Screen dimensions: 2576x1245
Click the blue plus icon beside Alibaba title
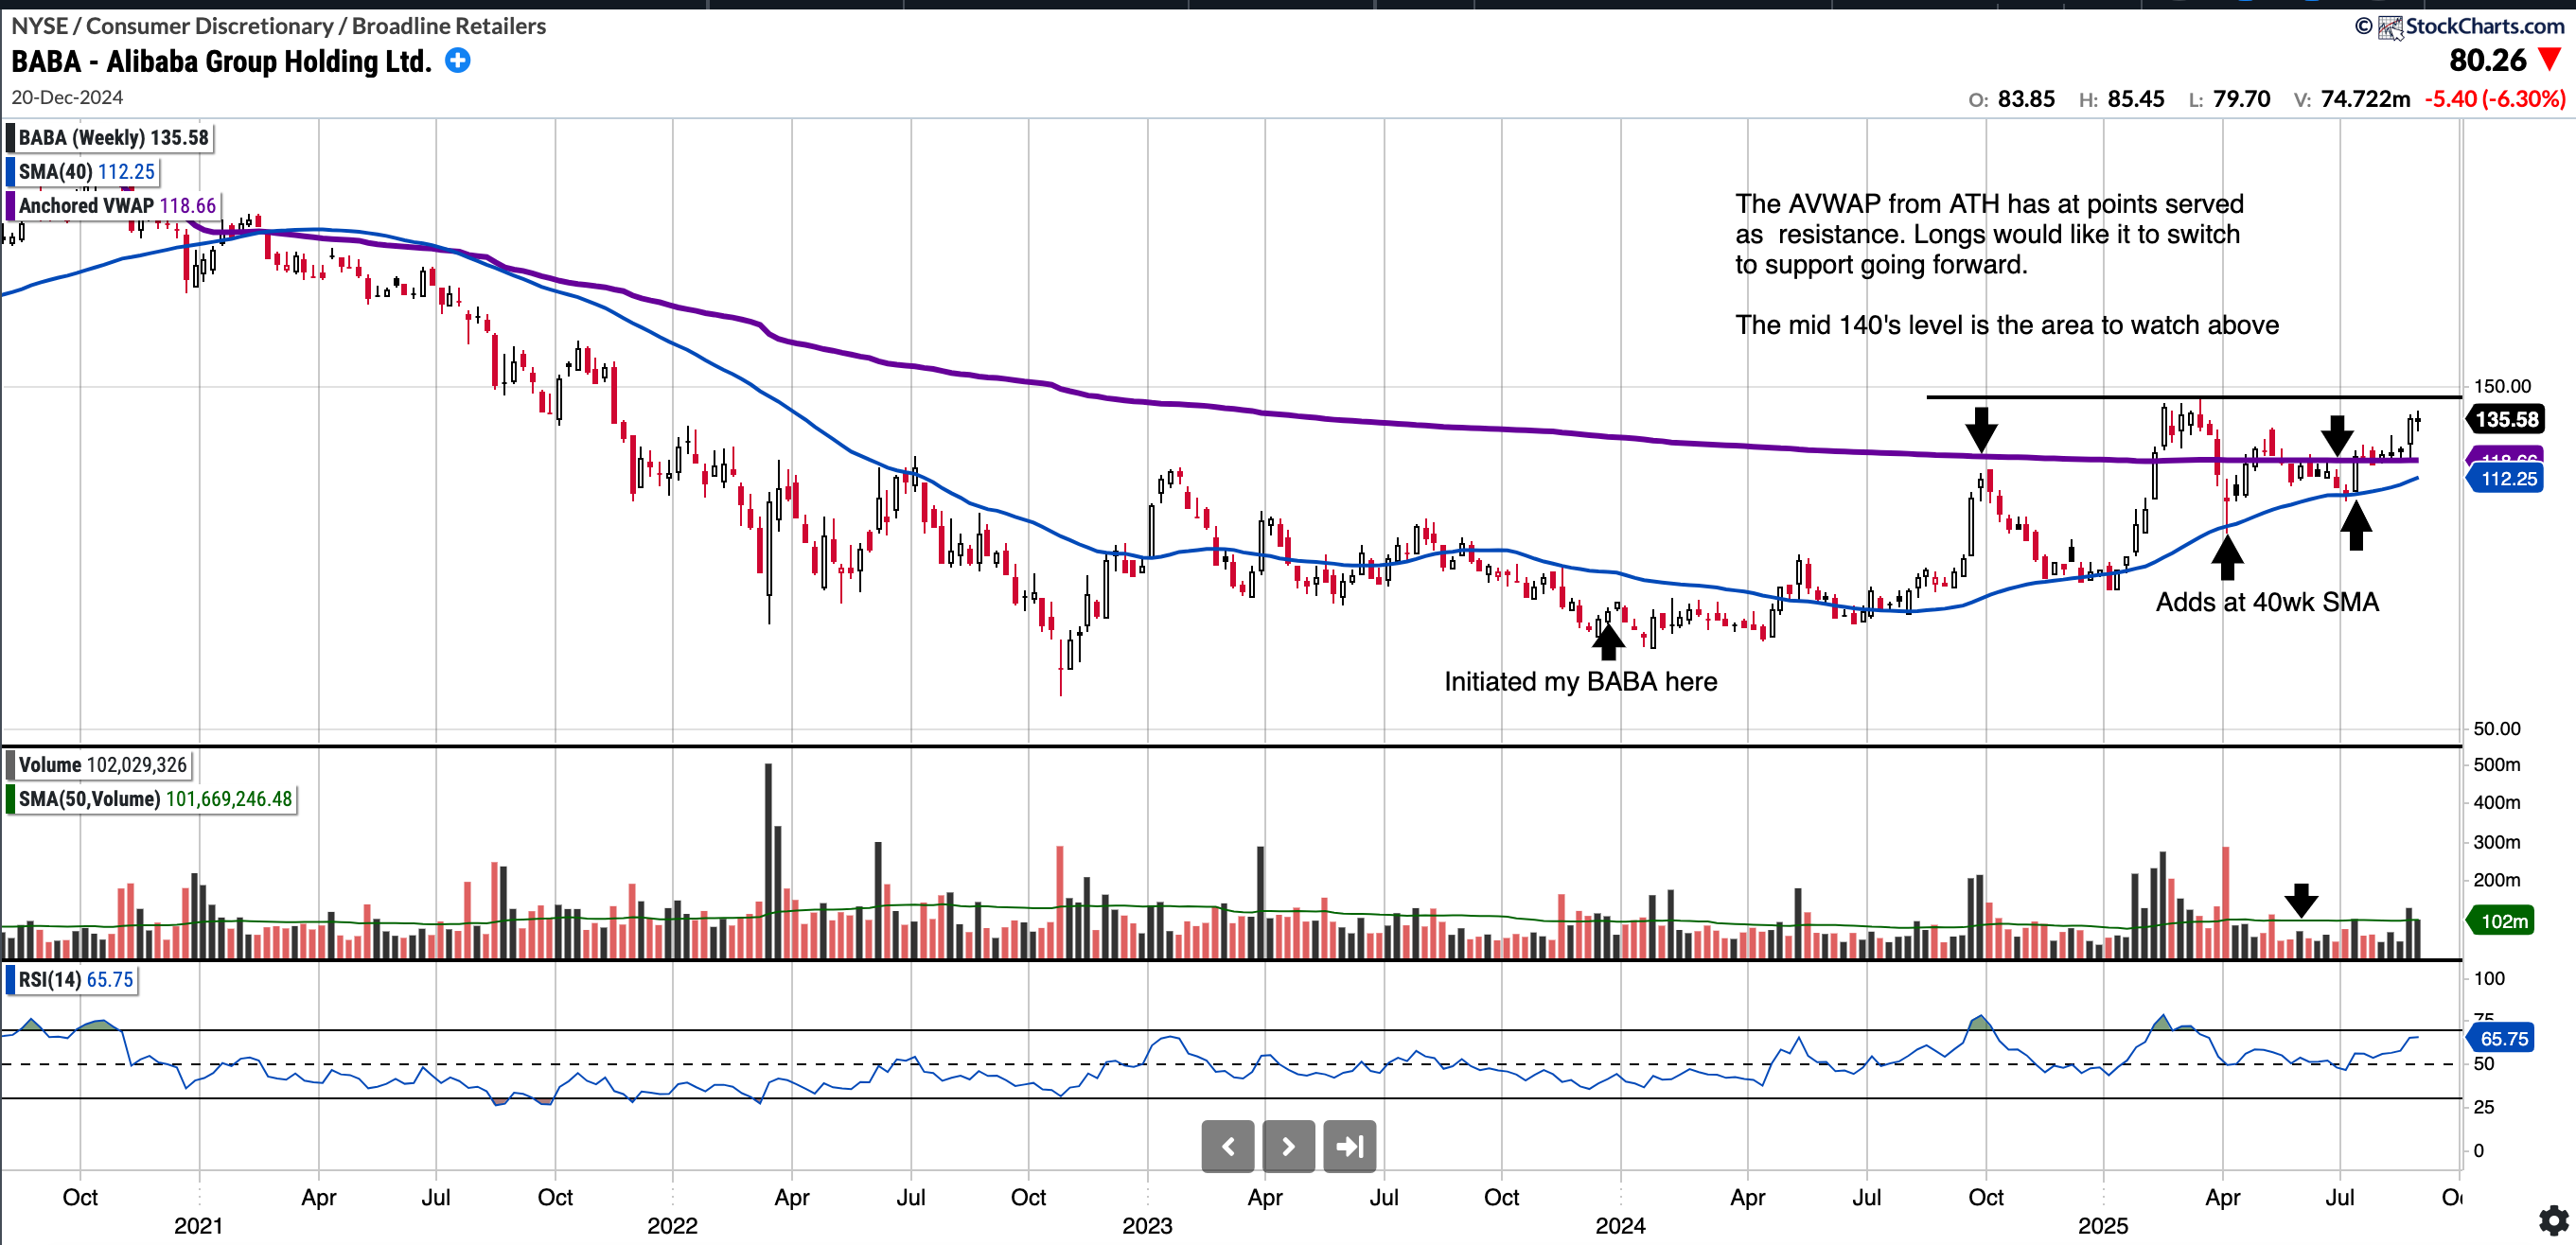point(457,61)
